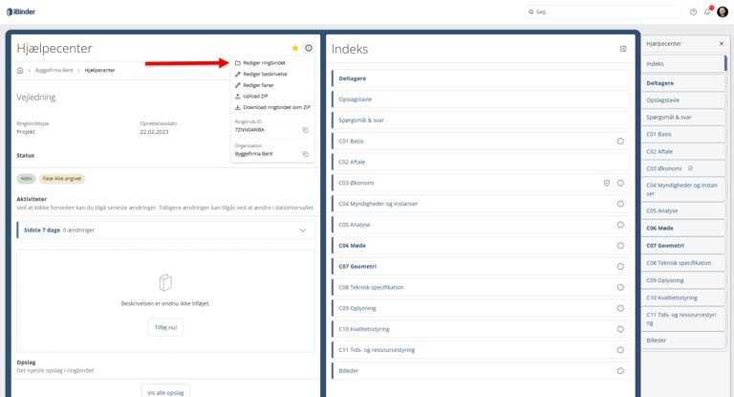The image size is (734, 397).
Task: Collapse the Indeks list with header icon
Action: [623, 49]
